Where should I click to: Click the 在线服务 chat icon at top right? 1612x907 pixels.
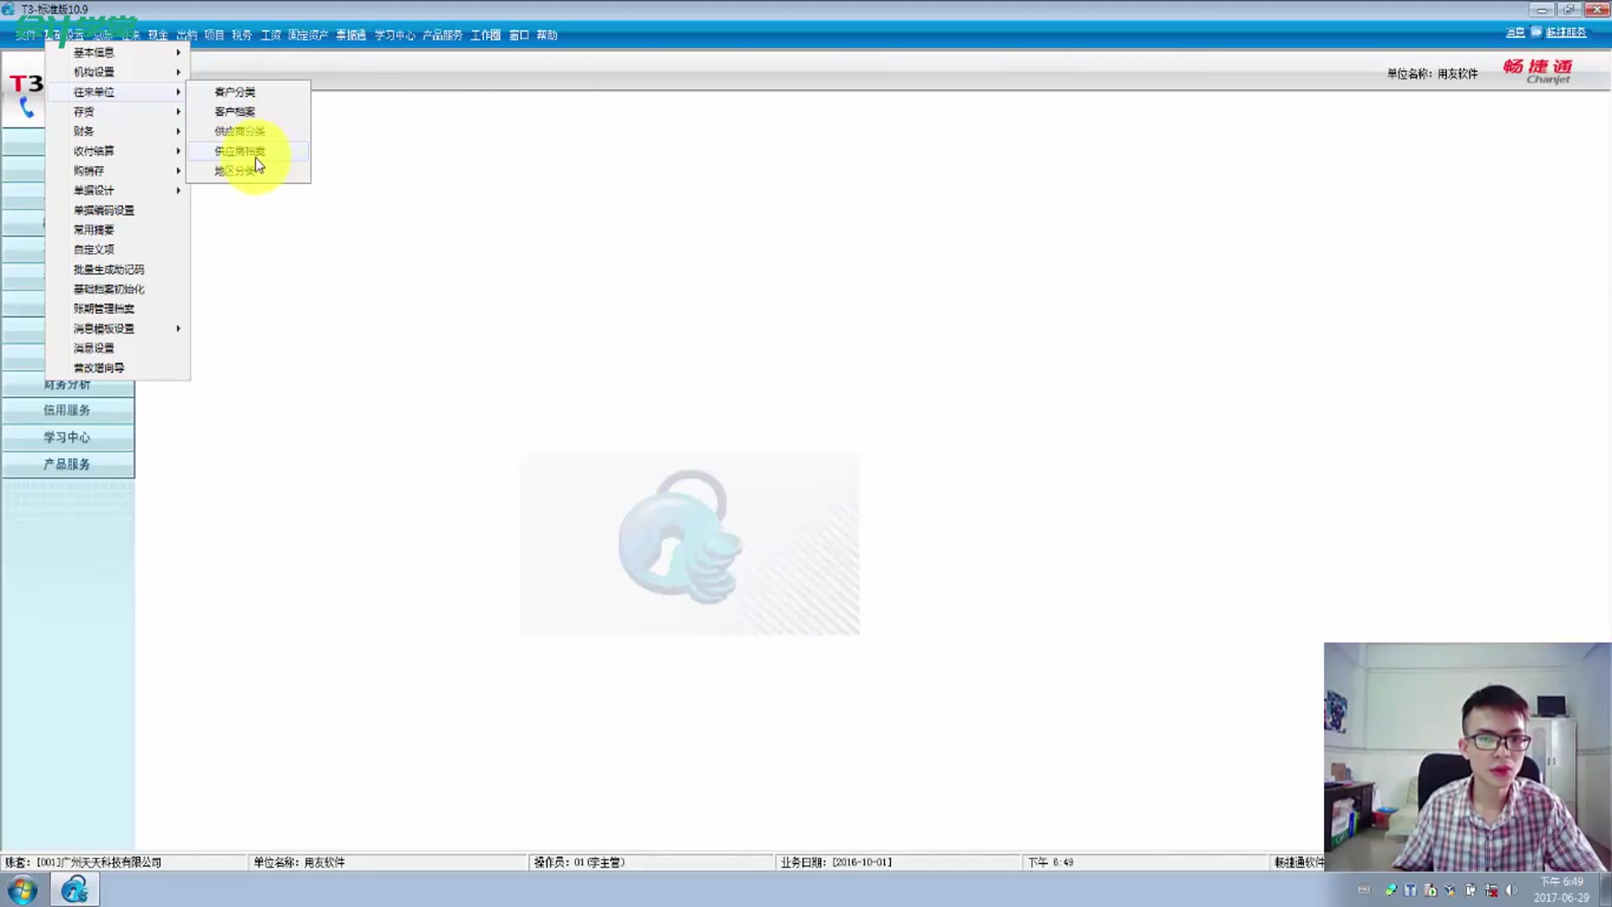(x=1536, y=32)
